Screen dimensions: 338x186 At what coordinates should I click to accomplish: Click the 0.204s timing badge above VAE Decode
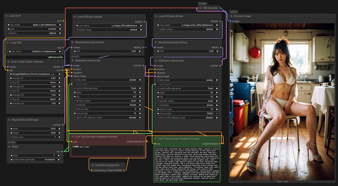point(202,4)
